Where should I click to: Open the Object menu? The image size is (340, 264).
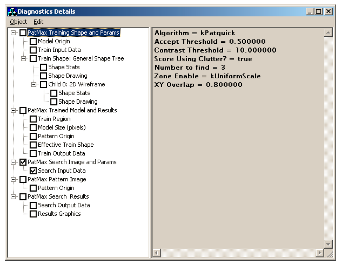[x=18, y=22]
